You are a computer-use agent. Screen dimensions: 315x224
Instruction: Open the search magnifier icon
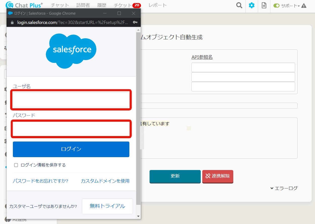click(x=239, y=5)
